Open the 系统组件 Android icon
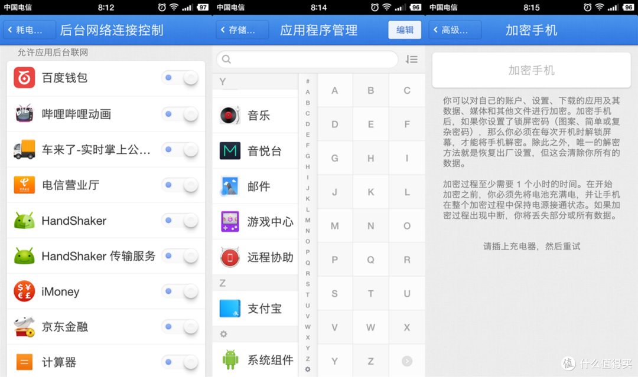 click(230, 359)
